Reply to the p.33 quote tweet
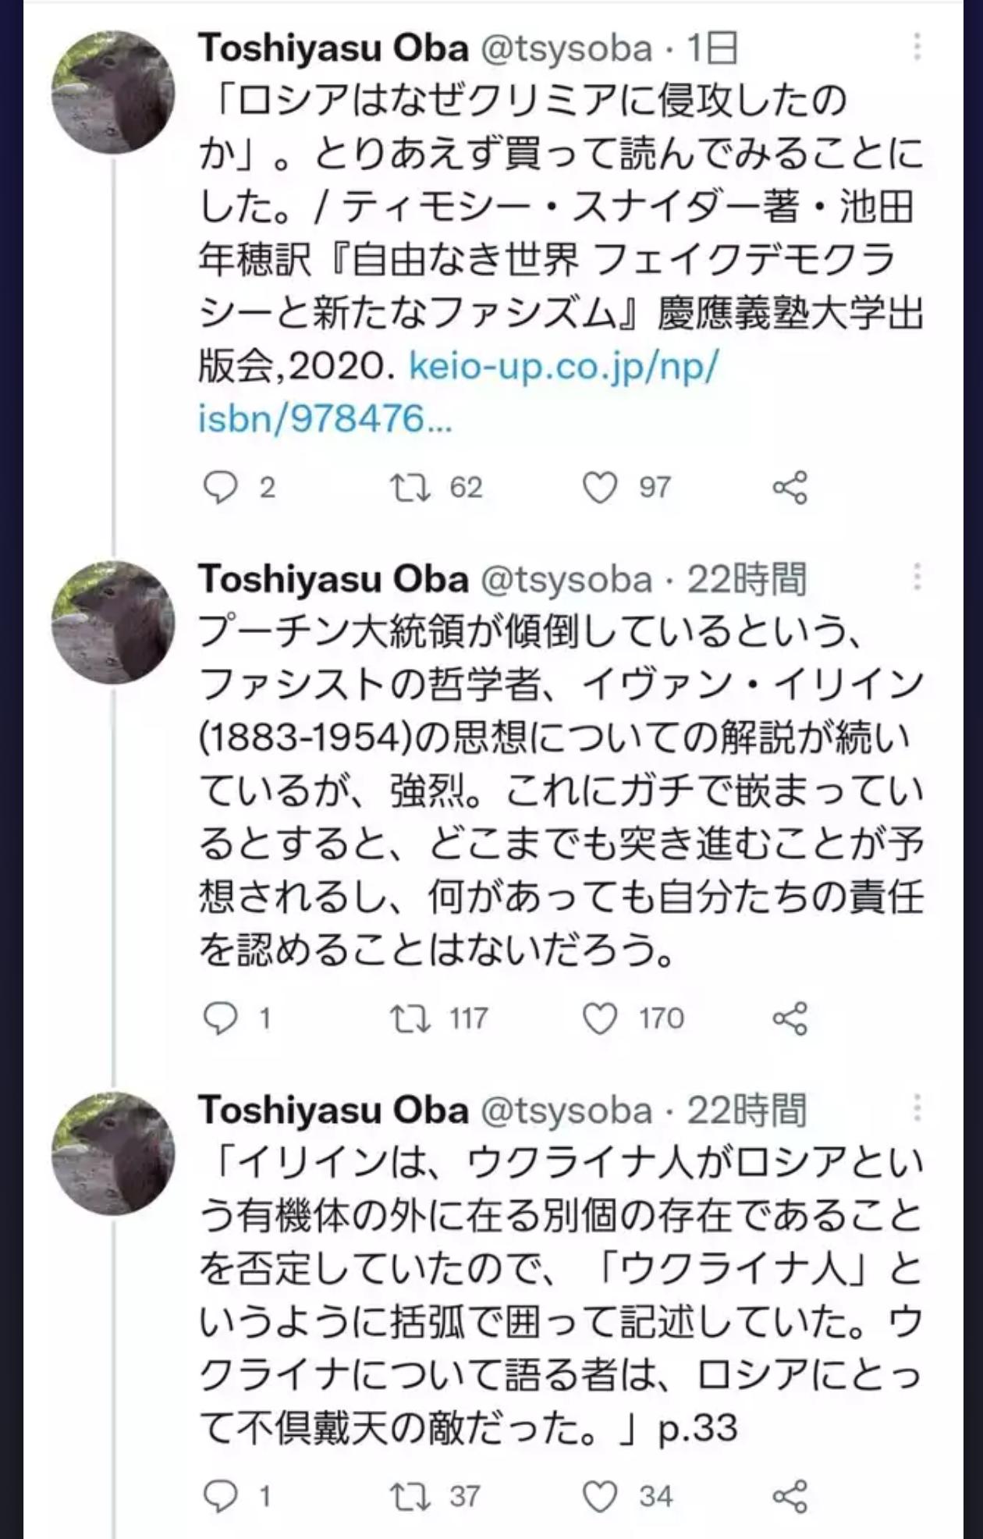 [x=220, y=1496]
